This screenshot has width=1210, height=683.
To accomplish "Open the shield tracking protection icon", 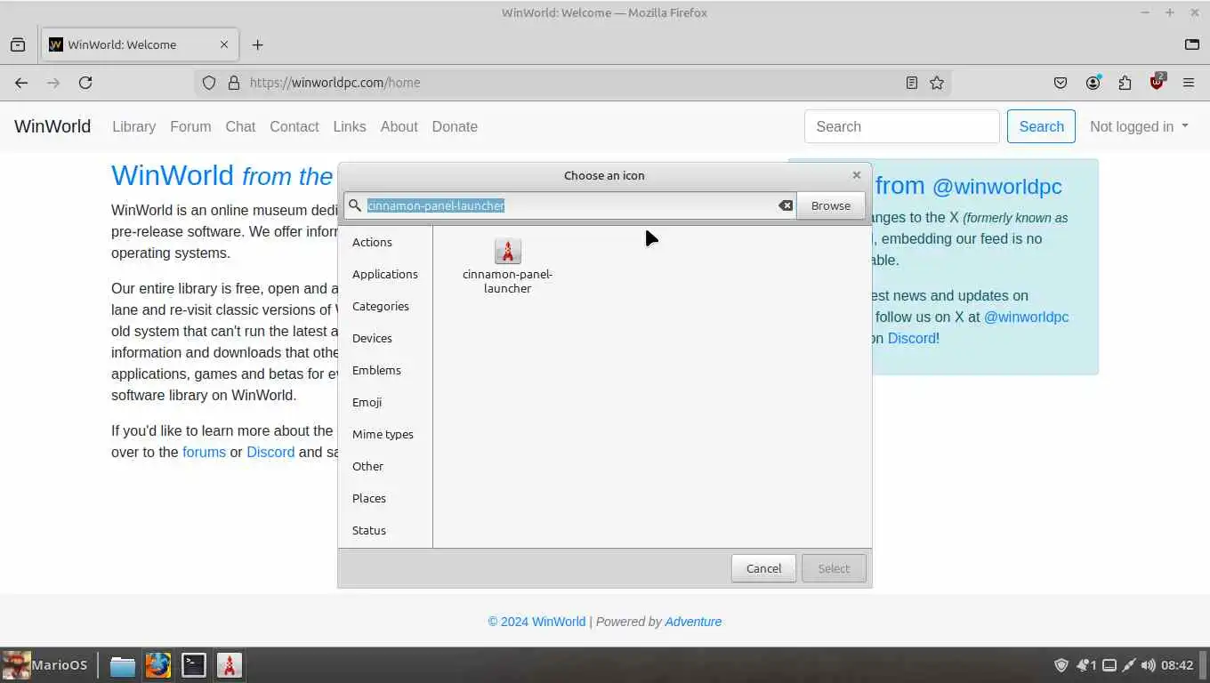I will click(x=209, y=83).
